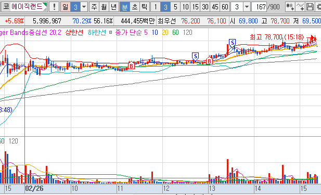Choose the 30 minute interval button
The height and width of the screenshot is (195, 321).
pos(205,7)
